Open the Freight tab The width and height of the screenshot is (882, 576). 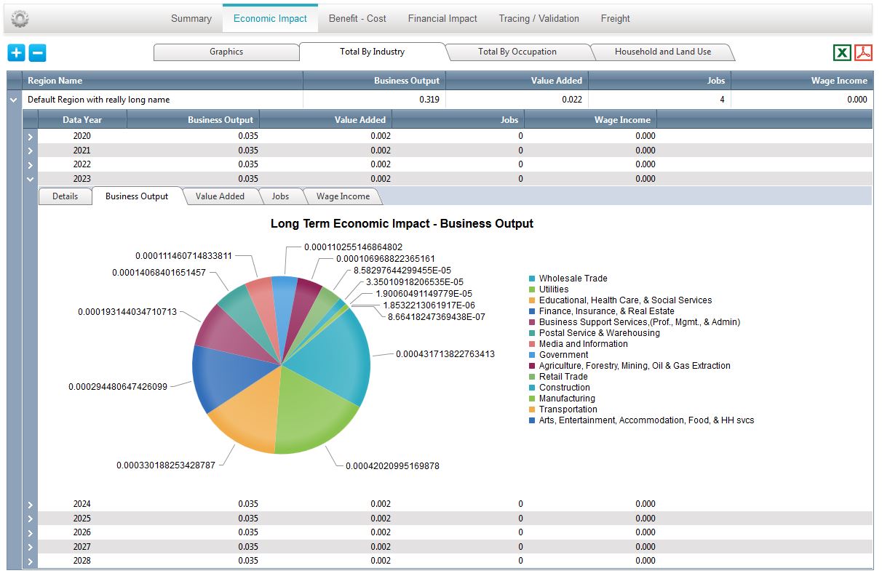[615, 18]
